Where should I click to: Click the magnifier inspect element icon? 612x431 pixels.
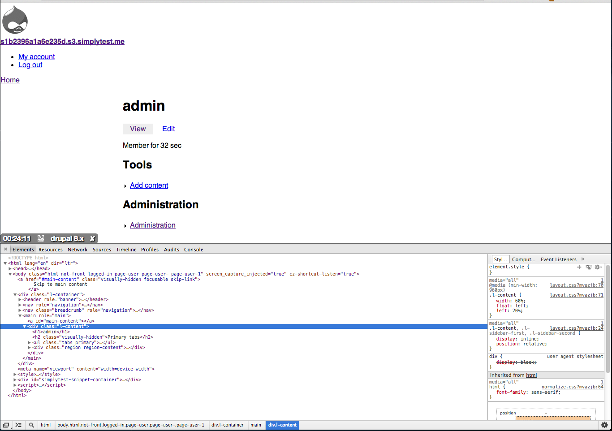coord(31,425)
